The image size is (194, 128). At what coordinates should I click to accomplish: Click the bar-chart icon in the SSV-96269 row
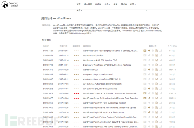pyautogui.click(x=161, y=84)
